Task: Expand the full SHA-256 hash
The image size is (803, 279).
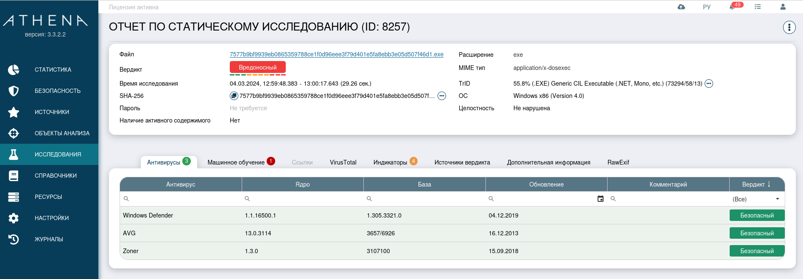Action: click(x=442, y=96)
